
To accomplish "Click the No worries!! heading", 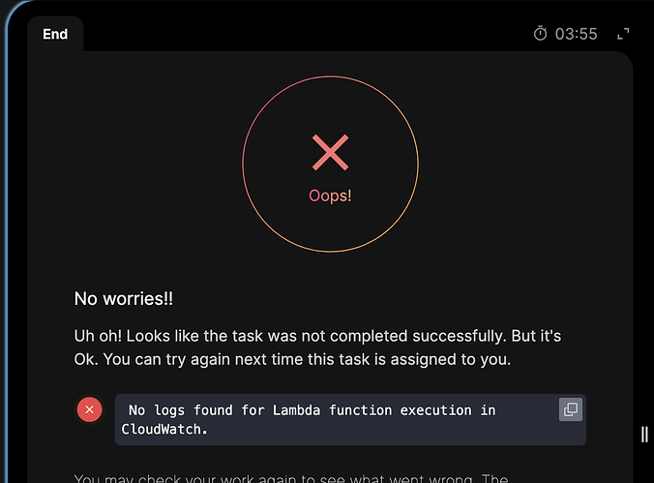I will (x=124, y=299).
